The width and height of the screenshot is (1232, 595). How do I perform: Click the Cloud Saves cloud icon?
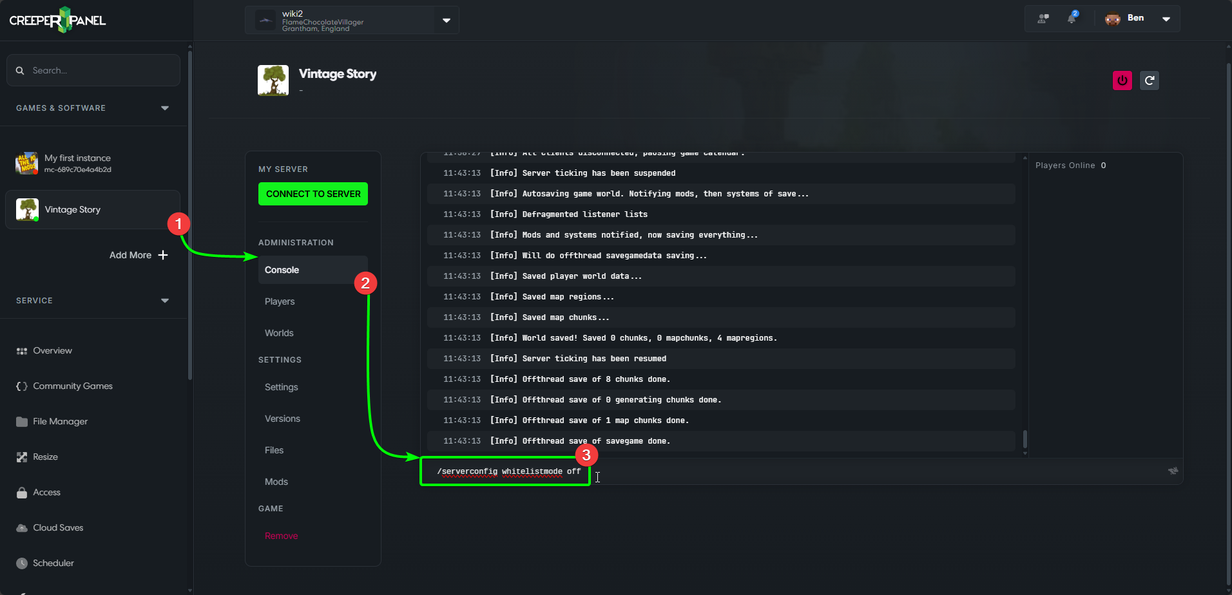click(22, 528)
